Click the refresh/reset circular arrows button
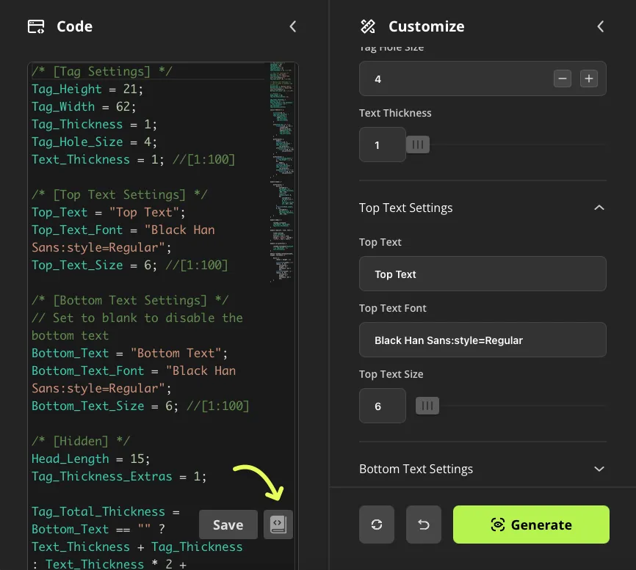The width and height of the screenshot is (636, 570). pyautogui.click(x=377, y=525)
